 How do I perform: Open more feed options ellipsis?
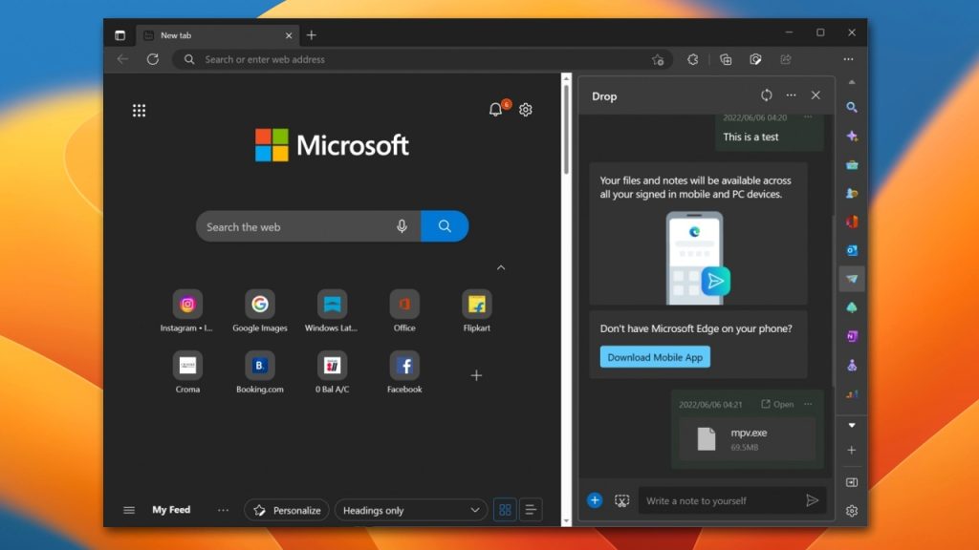[223, 510]
